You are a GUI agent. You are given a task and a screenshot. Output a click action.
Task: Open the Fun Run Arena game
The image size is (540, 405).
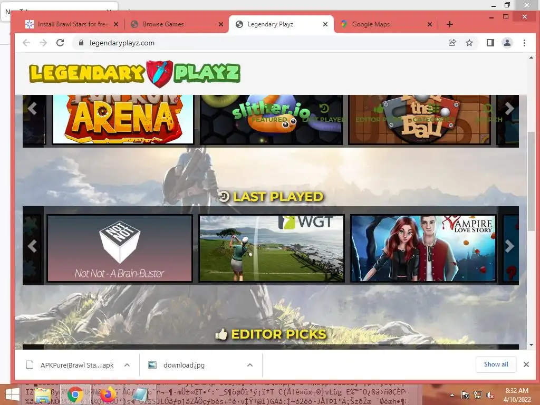[123, 119]
